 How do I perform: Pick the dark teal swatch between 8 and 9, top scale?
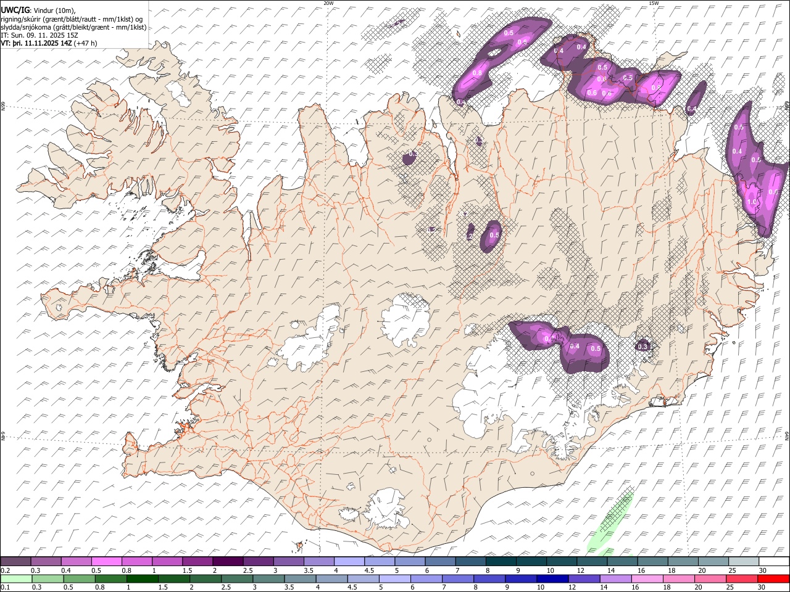pos(501,561)
